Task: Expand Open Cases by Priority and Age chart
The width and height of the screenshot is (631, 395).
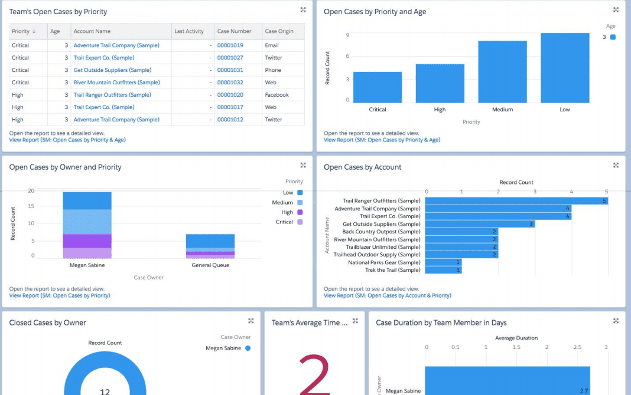Action: (616, 10)
